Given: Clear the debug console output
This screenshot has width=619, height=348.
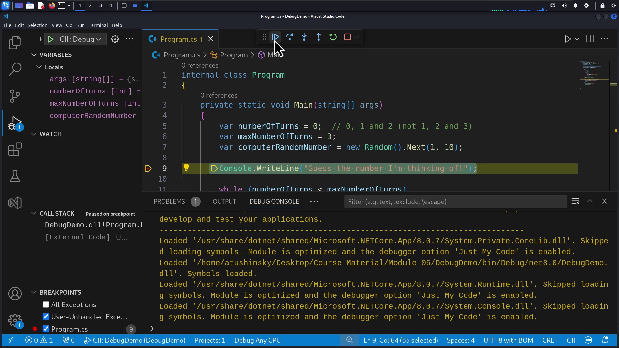Looking at the screenshot, I should tap(575, 201).
